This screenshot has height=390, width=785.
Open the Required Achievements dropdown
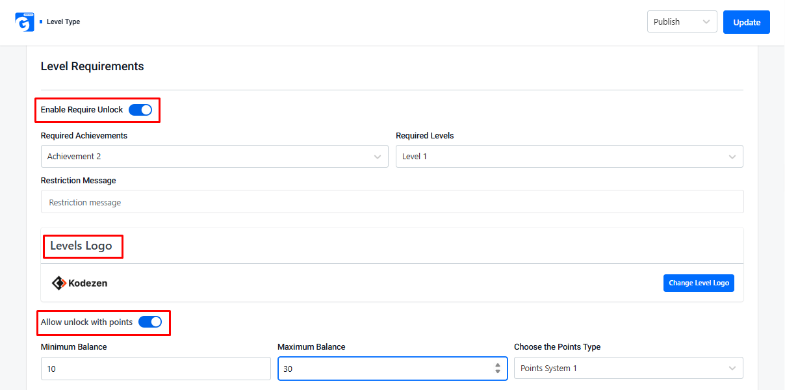click(214, 157)
